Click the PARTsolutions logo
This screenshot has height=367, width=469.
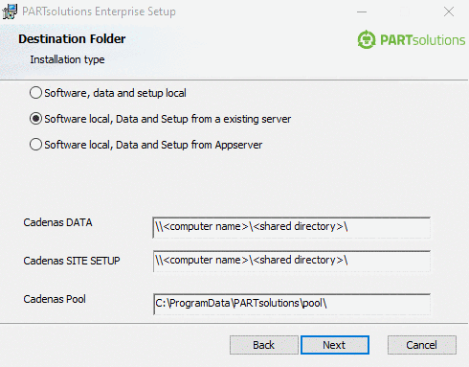click(x=412, y=40)
